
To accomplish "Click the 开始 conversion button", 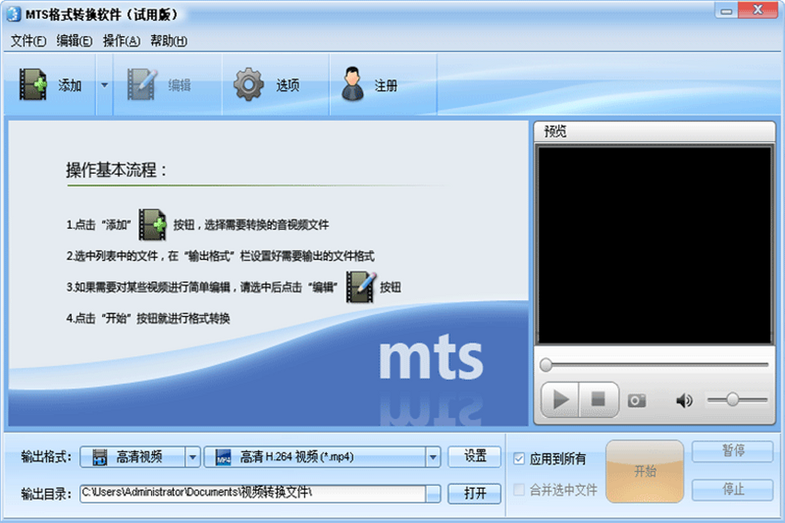I will pyautogui.click(x=645, y=471).
